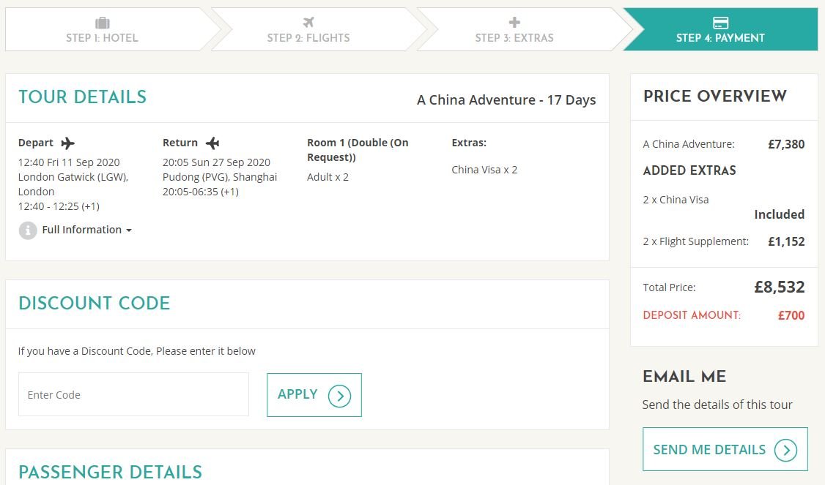Click the arrow circle on the Apply button
Screen dimensions: 825x485
339,396
